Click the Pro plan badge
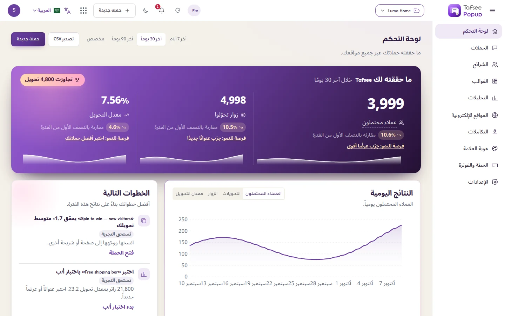Viewport: 505px width, 316px height. pos(194,11)
